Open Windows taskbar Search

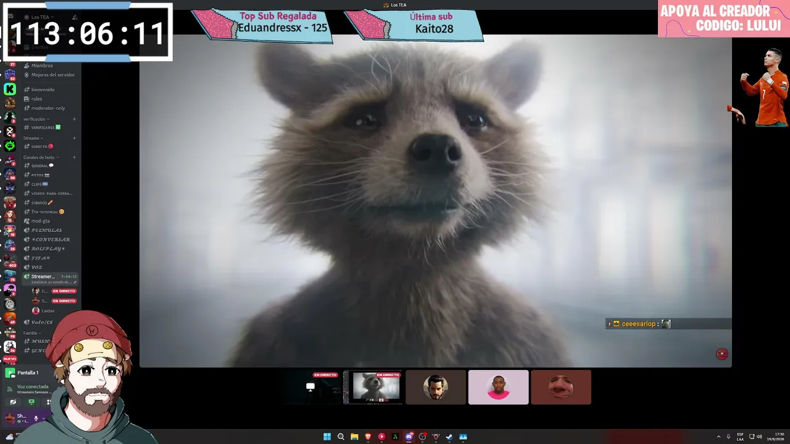[x=341, y=437]
